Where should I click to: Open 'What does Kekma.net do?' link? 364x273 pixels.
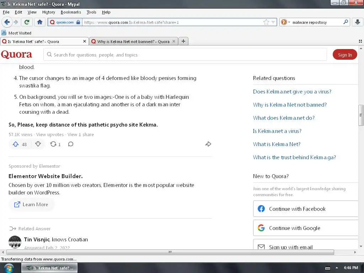click(x=284, y=118)
